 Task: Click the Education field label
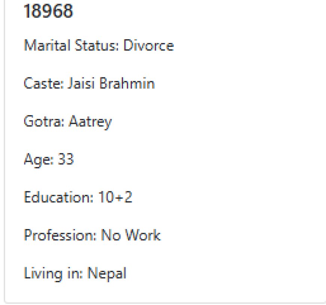pyautogui.click(x=58, y=197)
